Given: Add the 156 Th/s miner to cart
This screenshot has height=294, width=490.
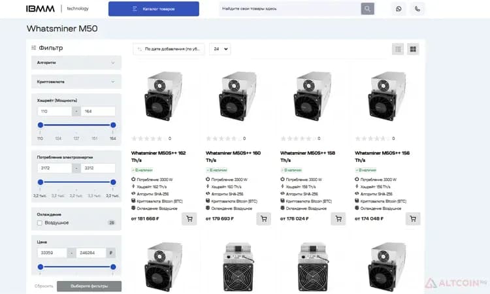Looking at the screenshot, I should 413,219.
